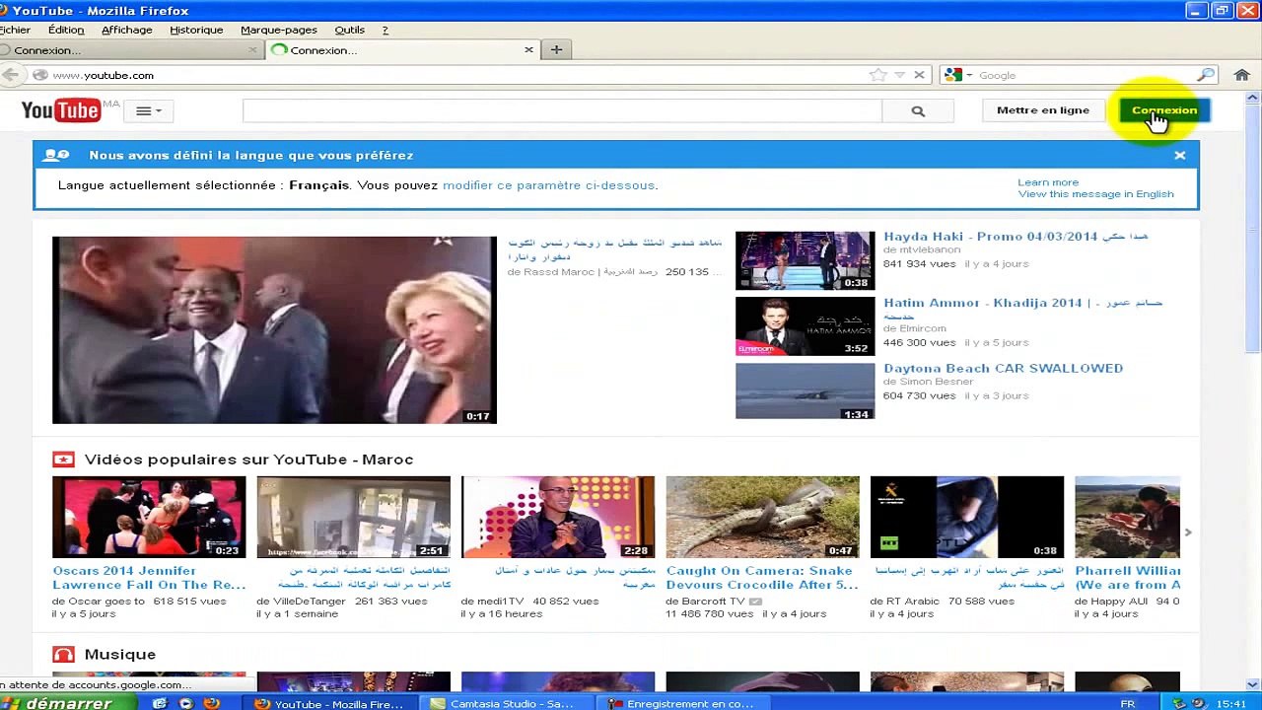
Task: Focus the YouTube search field
Action: 562,111
